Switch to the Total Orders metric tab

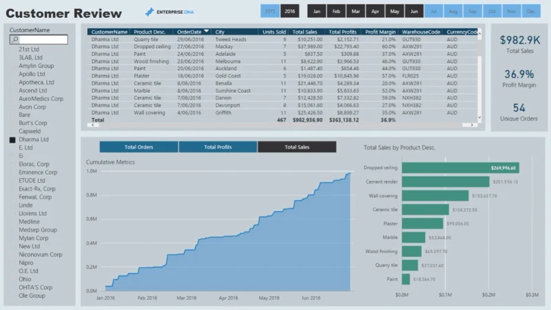point(139,147)
